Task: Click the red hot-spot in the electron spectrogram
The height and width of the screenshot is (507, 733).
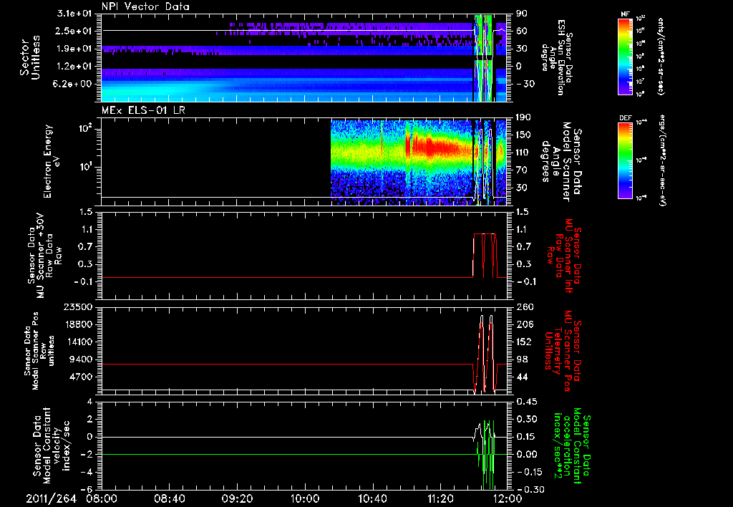Action: [429, 148]
